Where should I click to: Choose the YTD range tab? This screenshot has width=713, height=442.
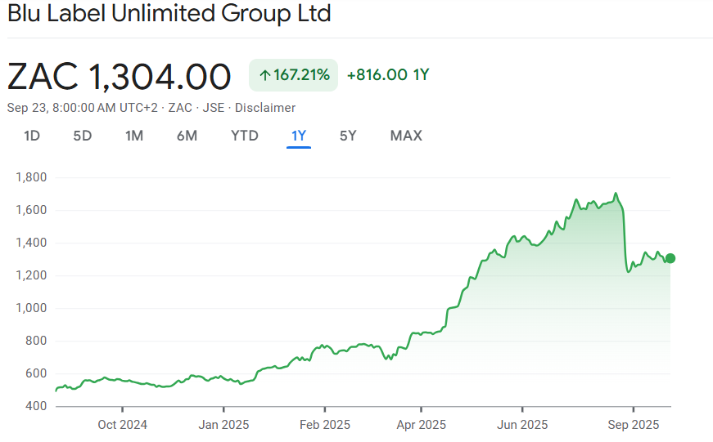pyautogui.click(x=245, y=136)
